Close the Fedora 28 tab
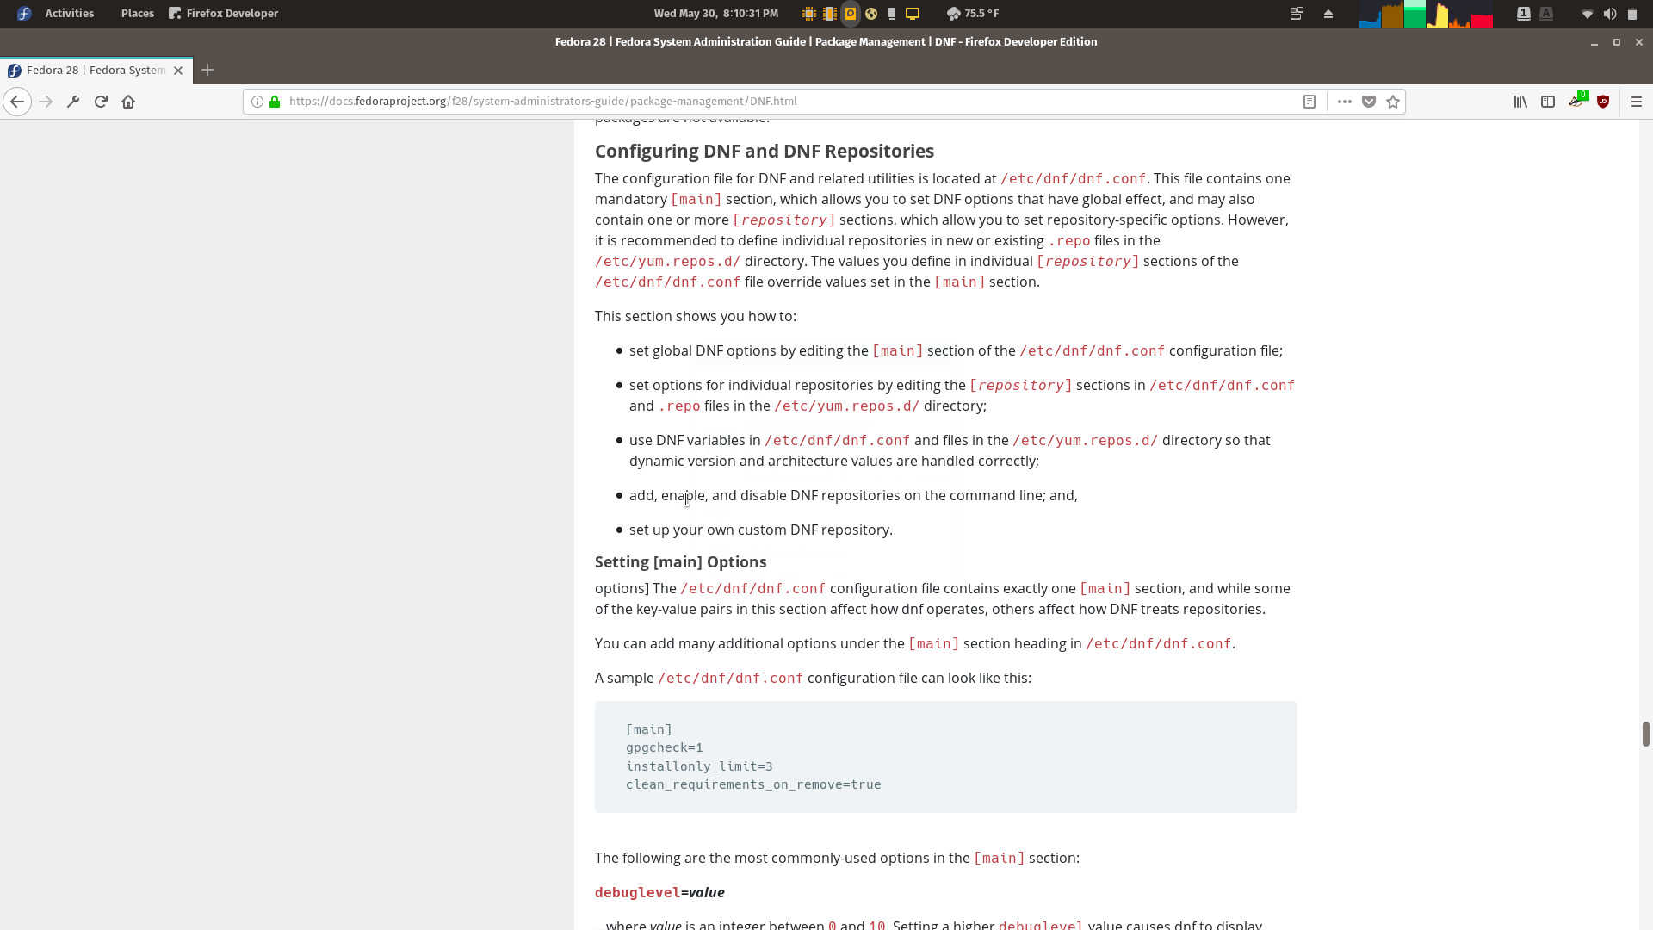Screen dimensions: 1653x930 click(178, 71)
